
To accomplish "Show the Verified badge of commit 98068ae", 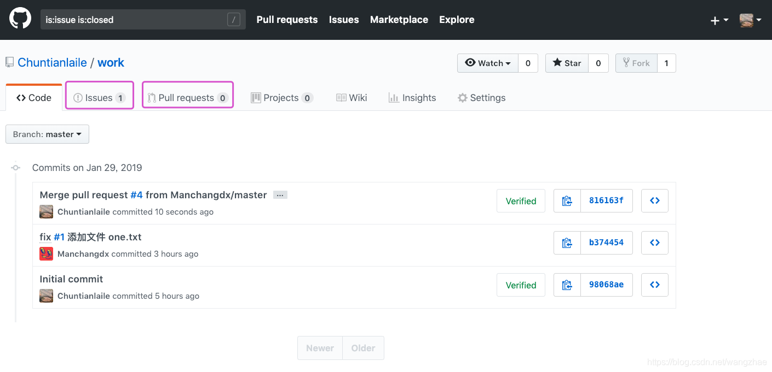I will [521, 285].
